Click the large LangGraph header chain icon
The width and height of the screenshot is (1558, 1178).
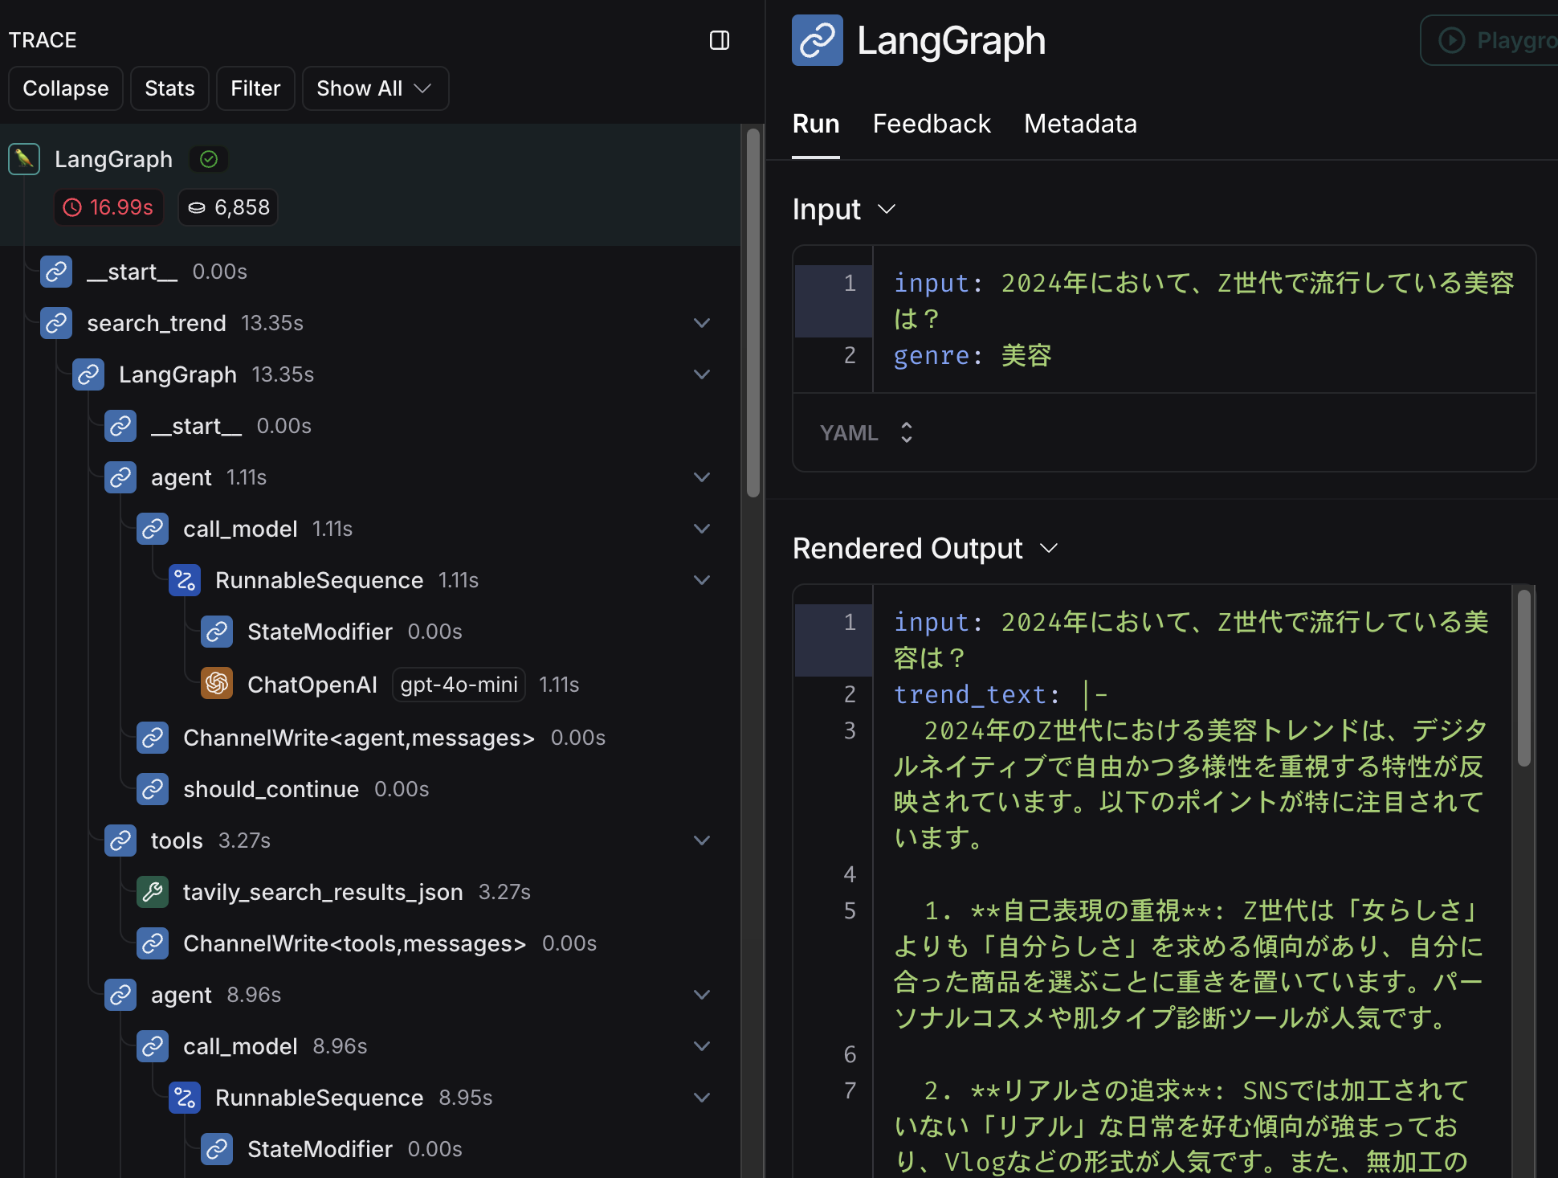coord(817,40)
